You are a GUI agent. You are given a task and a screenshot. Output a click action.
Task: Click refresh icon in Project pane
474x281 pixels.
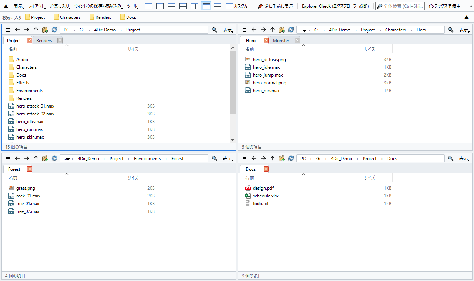[x=54, y=30]
